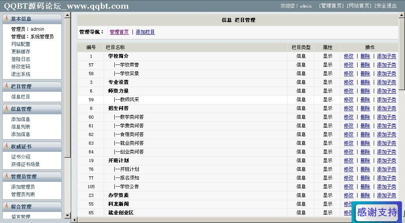Collapse the 权威证书 sidebar section header
Screen dimensions: 405x223
point(32,147)
